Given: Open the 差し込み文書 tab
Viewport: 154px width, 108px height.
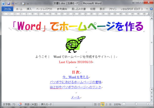Looking at the screenshot, I should (79, 9).
